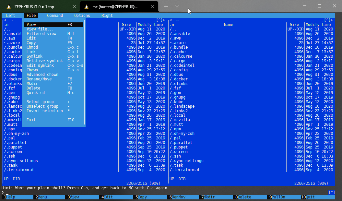Screen dimensions: 342x201
Task: Click the [^] icon above the function key bar
Action: point(331,192)
